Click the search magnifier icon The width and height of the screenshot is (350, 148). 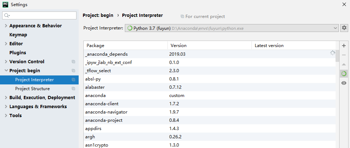click(7, 15)
